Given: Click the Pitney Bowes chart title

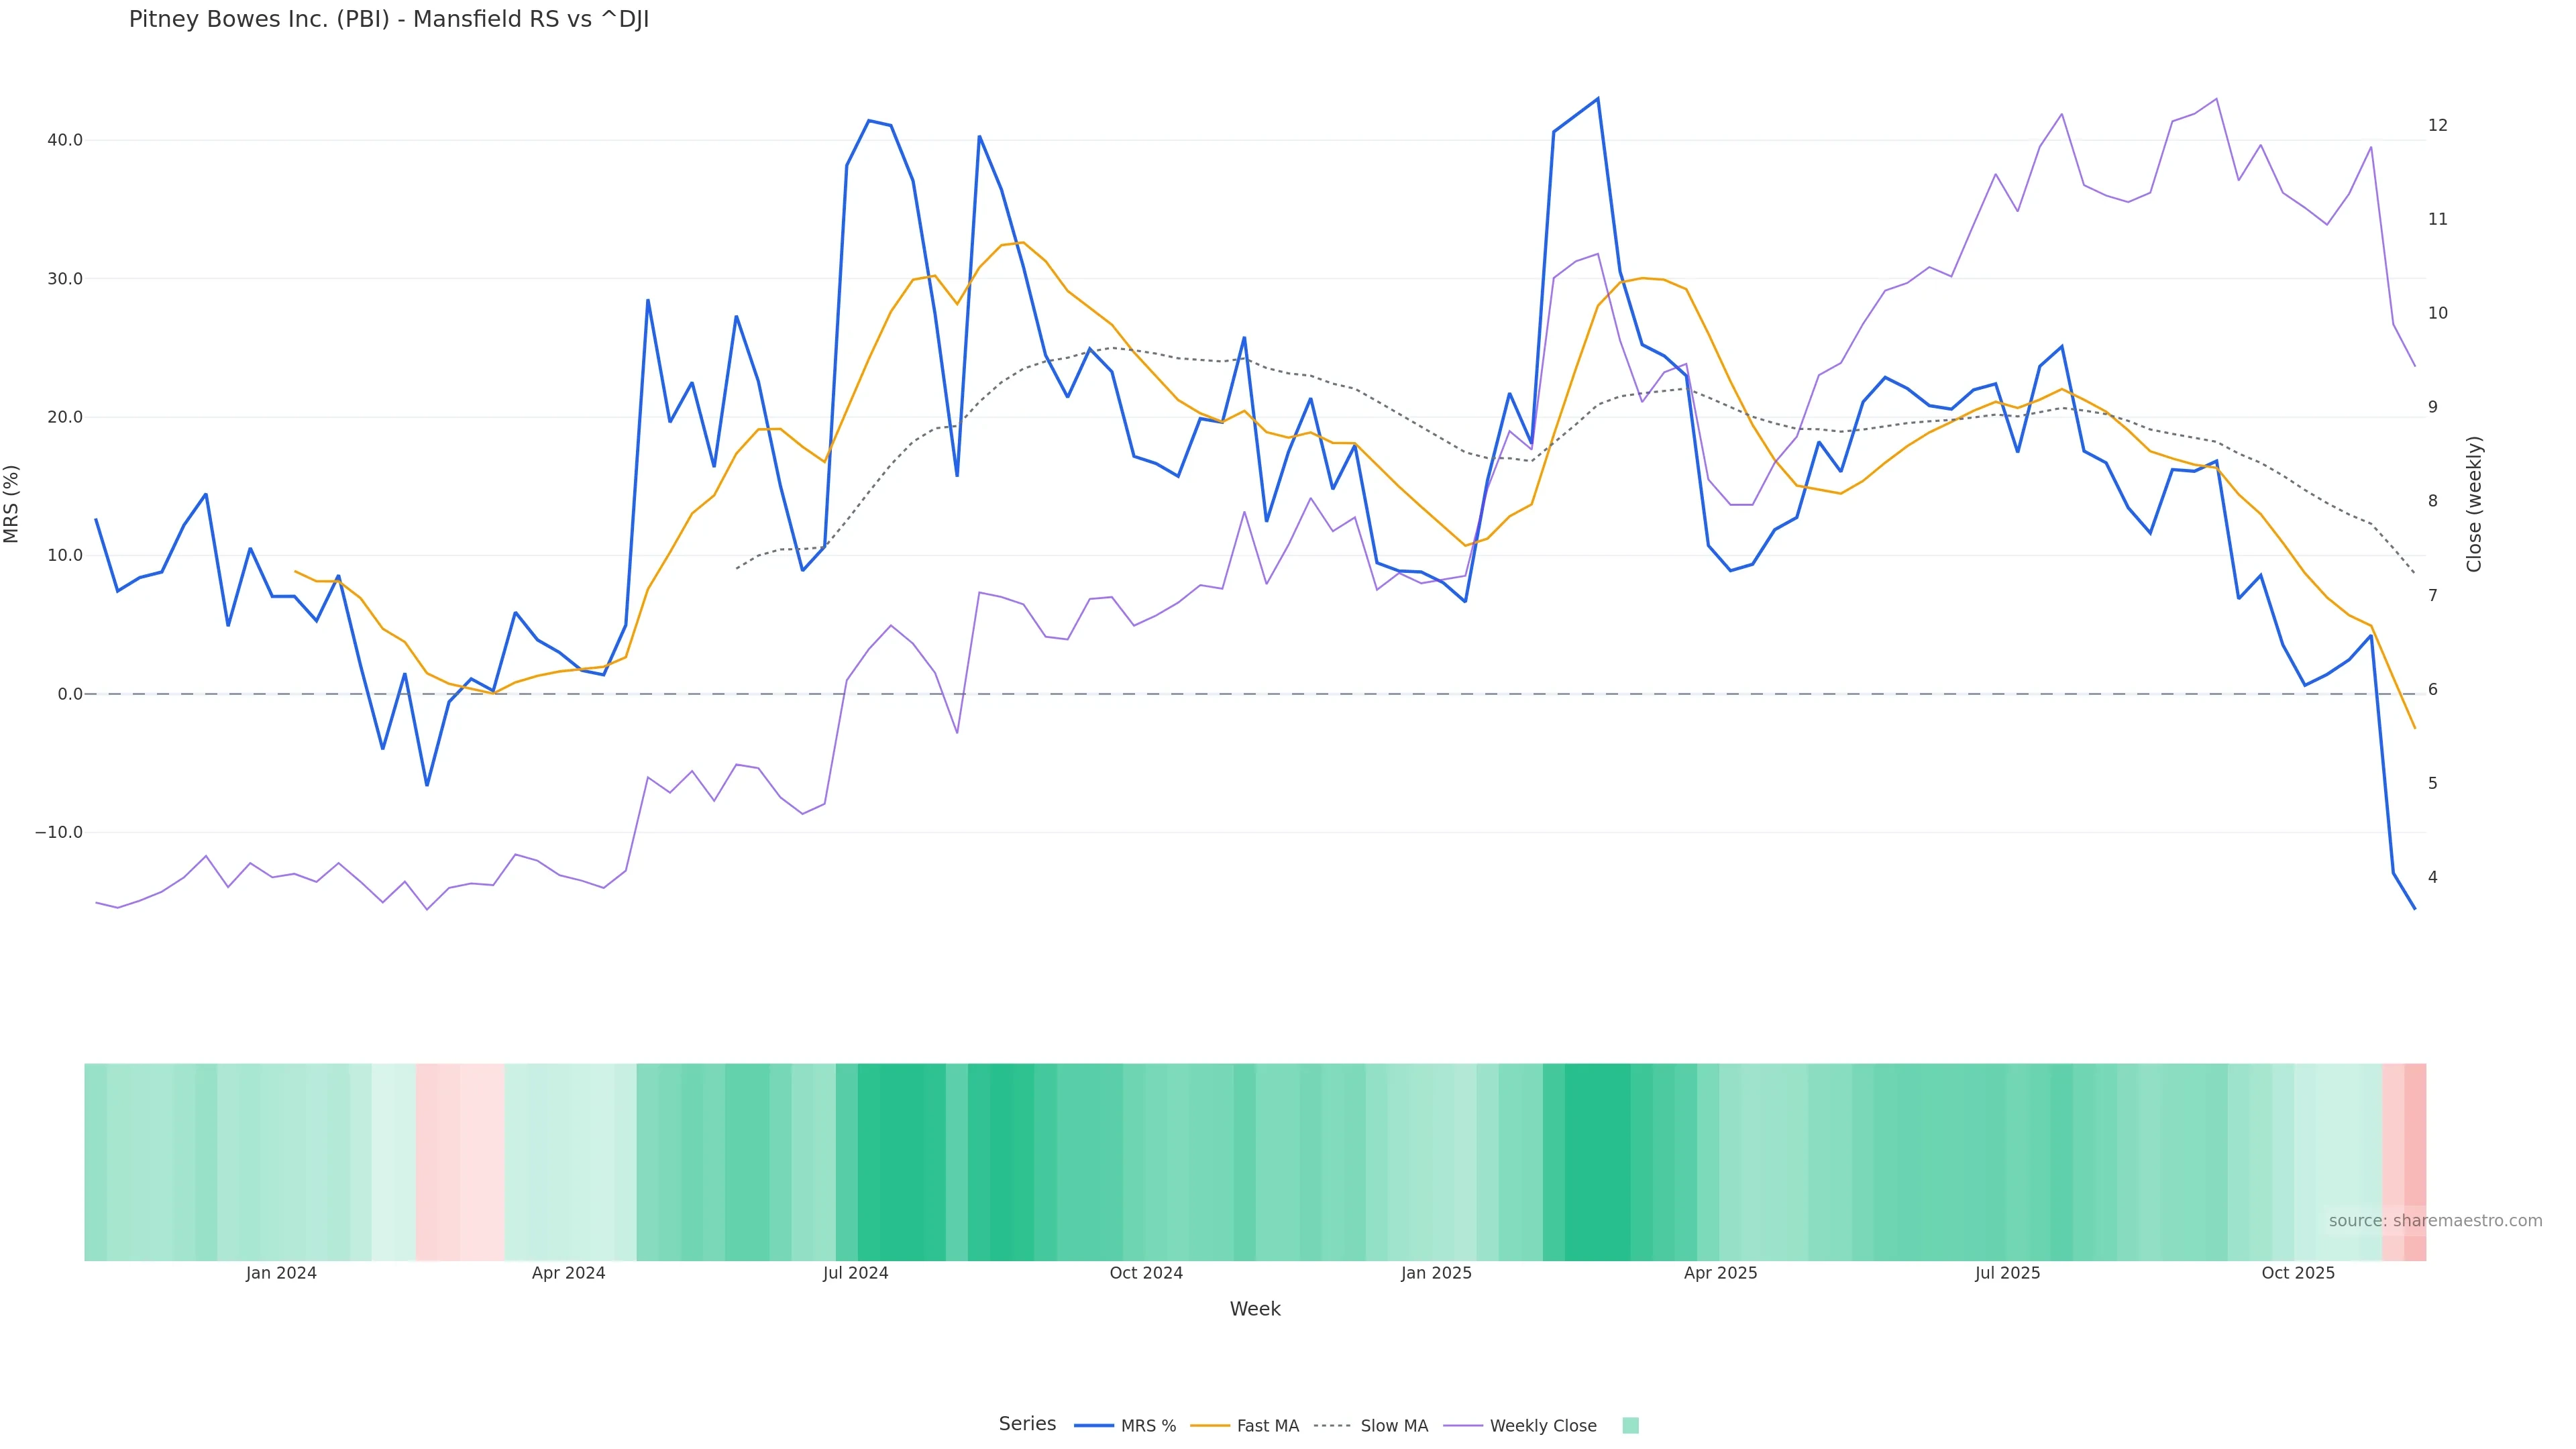Looking at the screenshot, I should [389, 20].
